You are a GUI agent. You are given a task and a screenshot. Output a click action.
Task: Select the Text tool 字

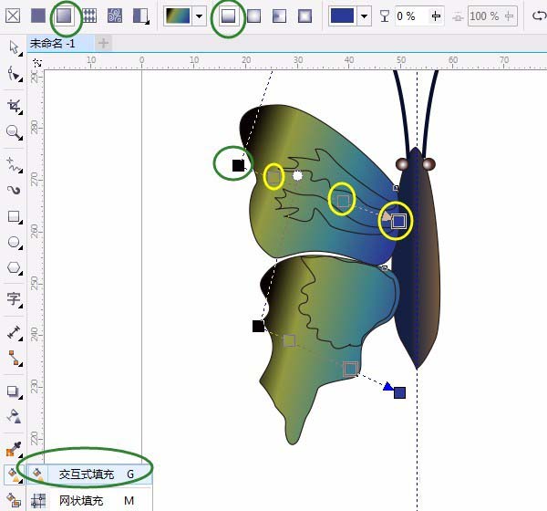click(14, 299)
